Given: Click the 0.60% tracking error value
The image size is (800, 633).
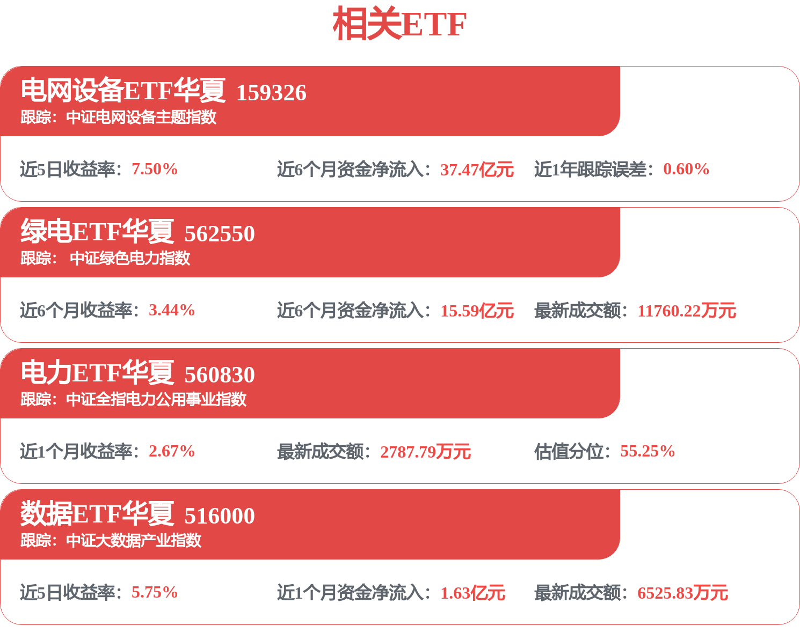Looking at the screenshot, I should pos(686,169).
